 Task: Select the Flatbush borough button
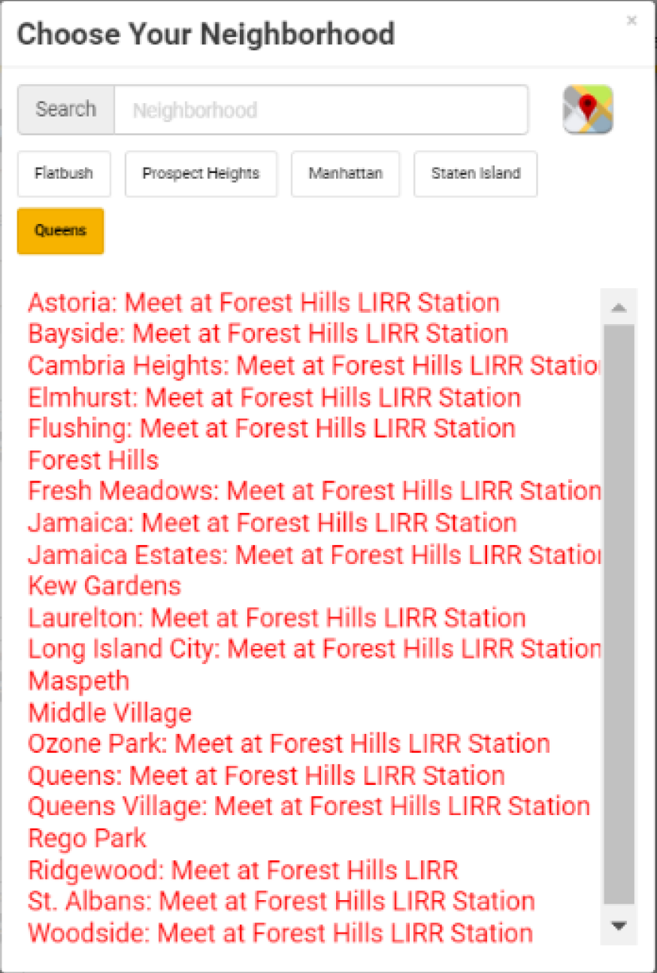point(64,174)
